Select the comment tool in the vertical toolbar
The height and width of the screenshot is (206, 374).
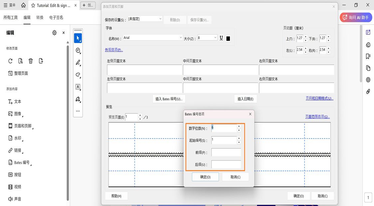pos(78,50)
